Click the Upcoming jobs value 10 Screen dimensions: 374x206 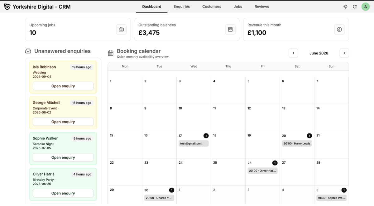33,33
